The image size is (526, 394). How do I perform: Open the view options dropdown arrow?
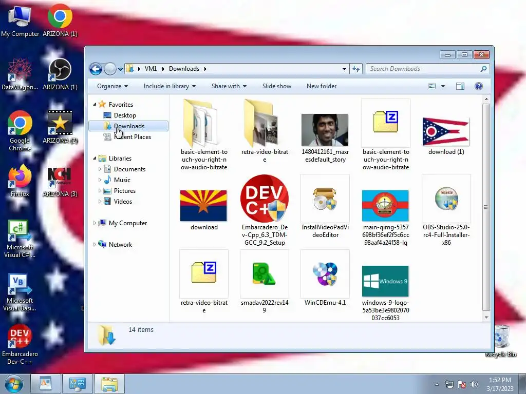coord(443,86)
